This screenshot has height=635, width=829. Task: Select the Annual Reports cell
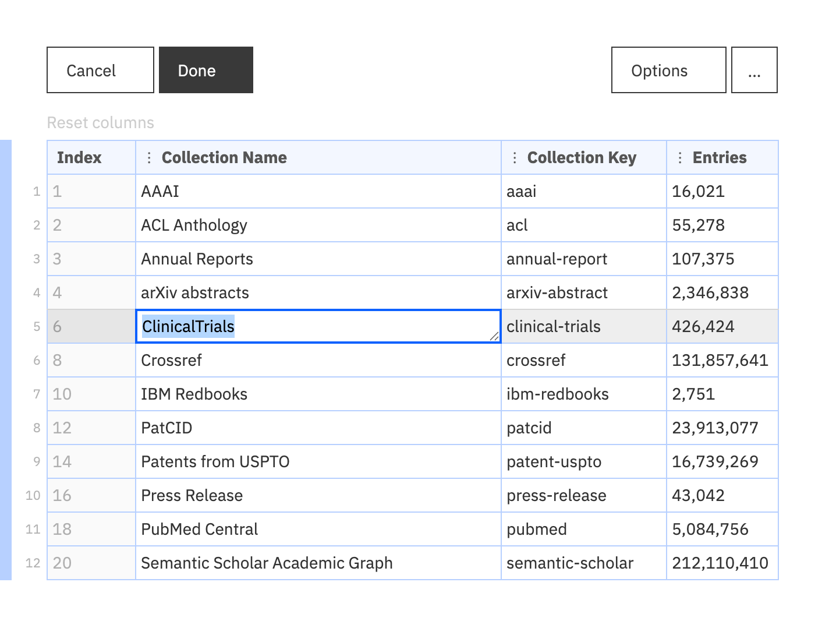click(x=318, y=259)
